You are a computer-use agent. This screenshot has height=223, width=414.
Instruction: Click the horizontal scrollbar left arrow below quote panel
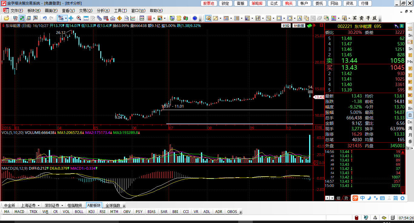click(x=327, y=198)
